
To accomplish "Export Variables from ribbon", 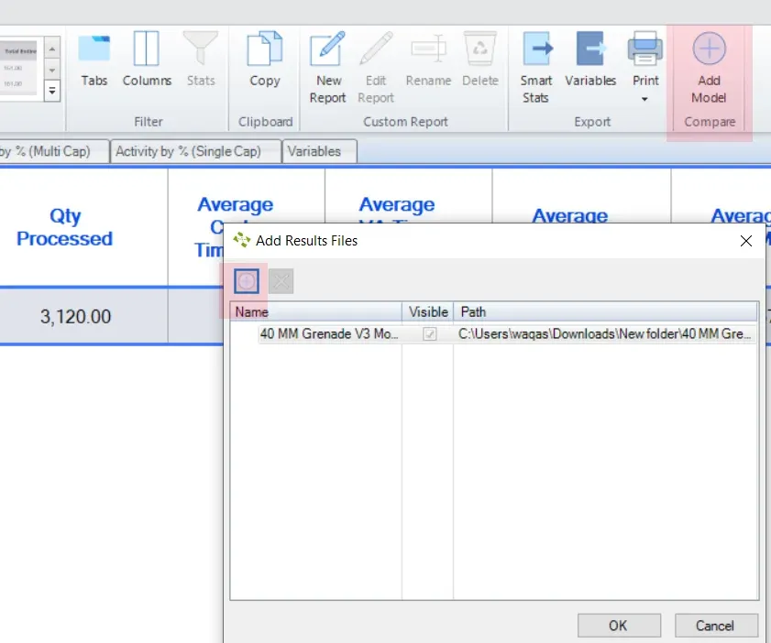I will [590, 60].
